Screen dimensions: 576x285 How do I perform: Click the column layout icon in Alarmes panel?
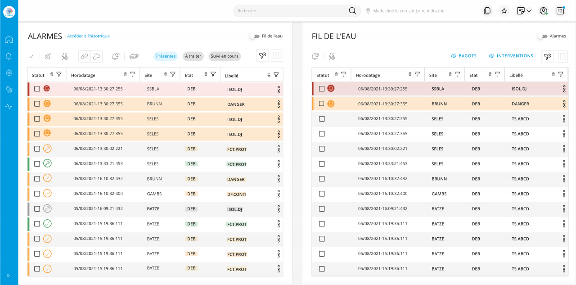pos(277,56)
